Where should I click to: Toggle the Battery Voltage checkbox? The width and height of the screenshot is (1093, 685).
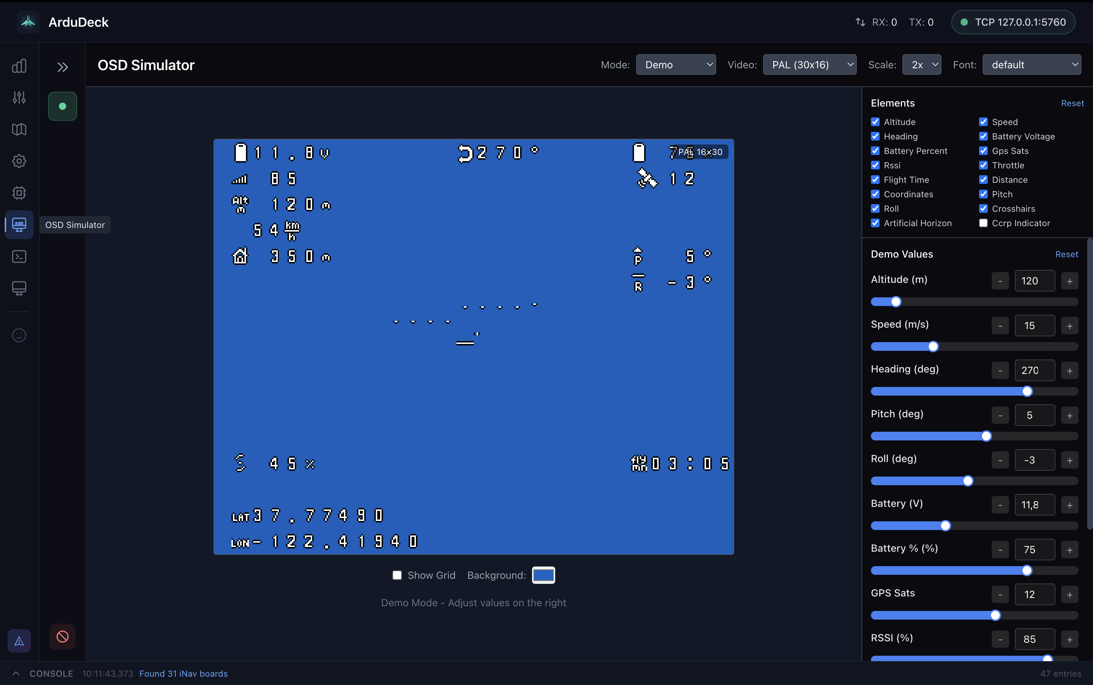(983, 136)
